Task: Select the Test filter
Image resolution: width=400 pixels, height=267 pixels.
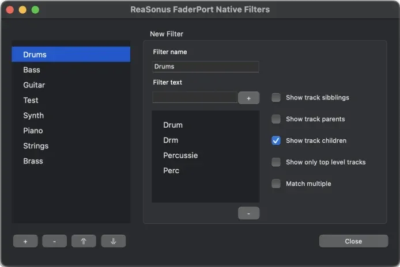Action: [x=71, y=100]
